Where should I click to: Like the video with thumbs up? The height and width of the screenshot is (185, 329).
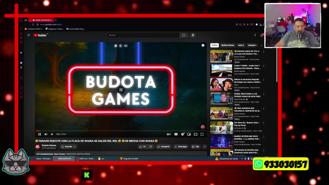142,147
